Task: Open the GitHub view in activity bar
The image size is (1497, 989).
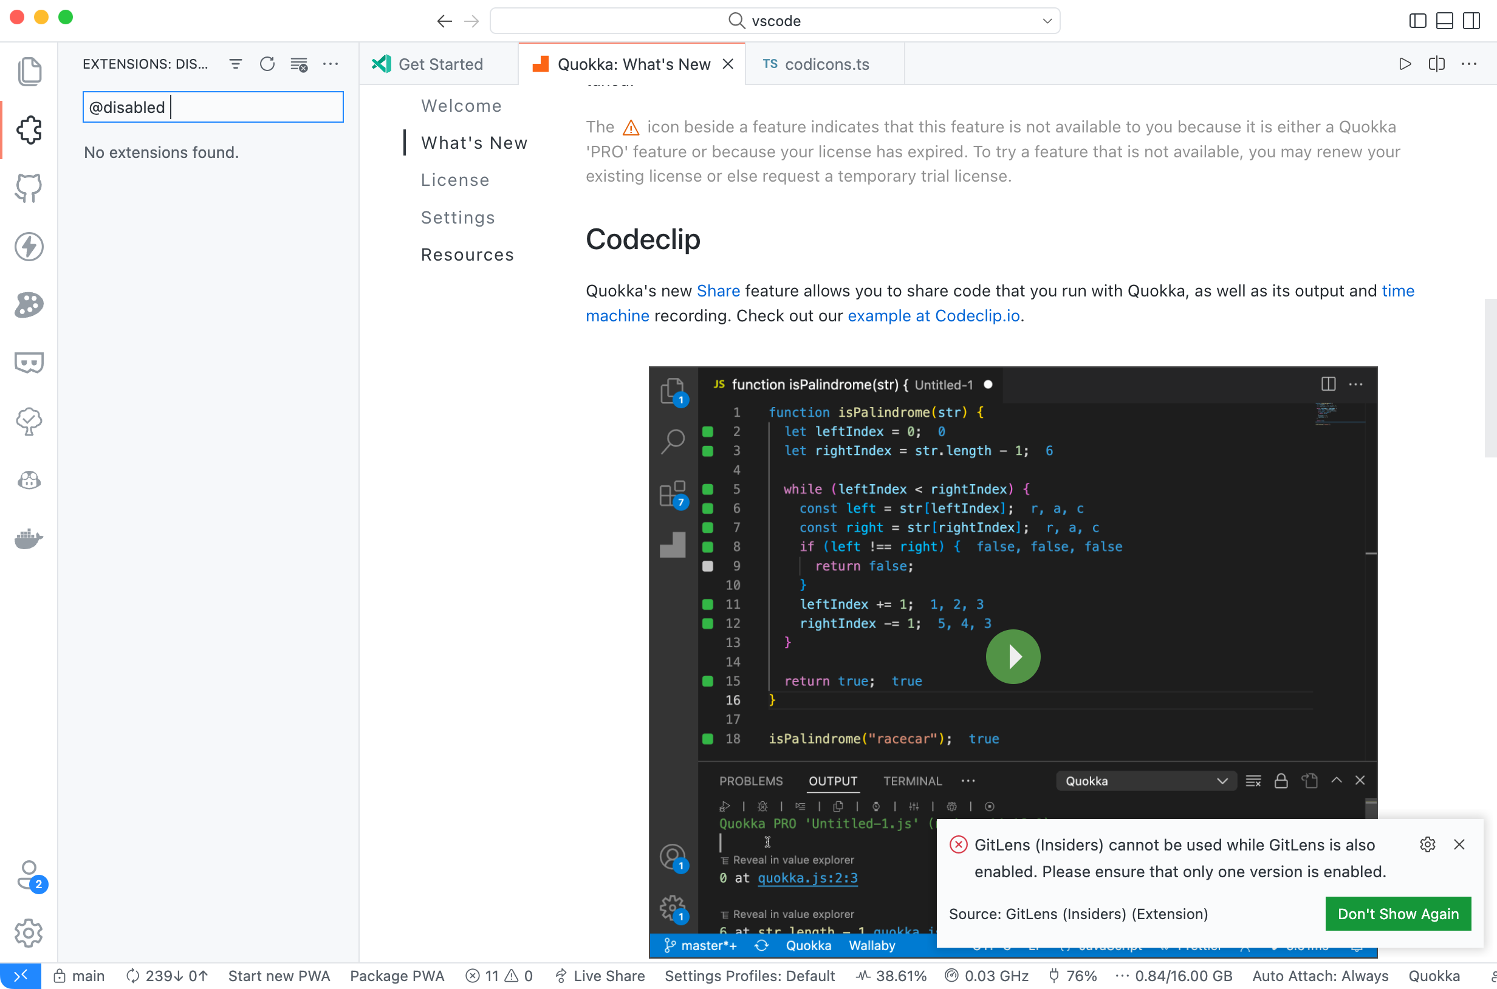Action: click(x=29, y=188)
